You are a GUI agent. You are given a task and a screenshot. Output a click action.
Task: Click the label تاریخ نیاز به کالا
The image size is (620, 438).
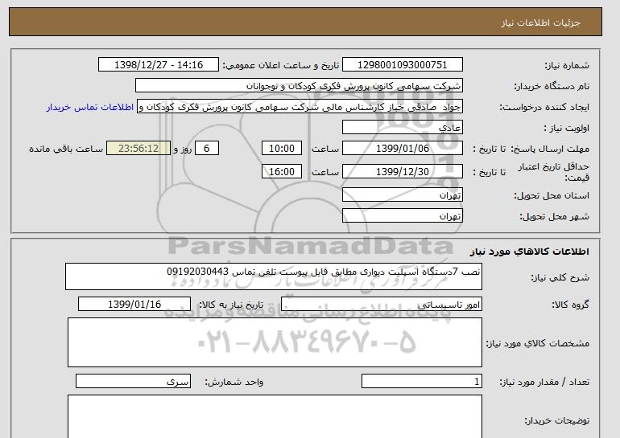click(x=231, y=305)
